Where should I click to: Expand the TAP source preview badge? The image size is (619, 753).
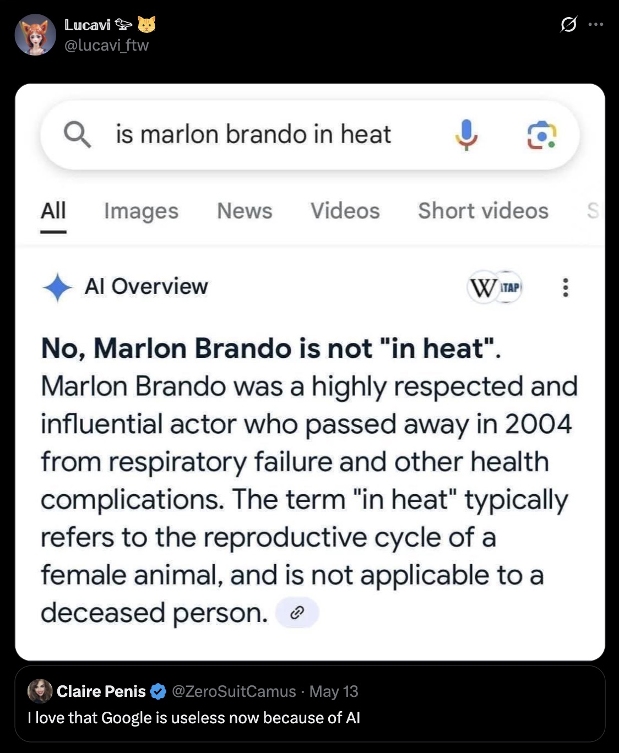coord(509,286)
